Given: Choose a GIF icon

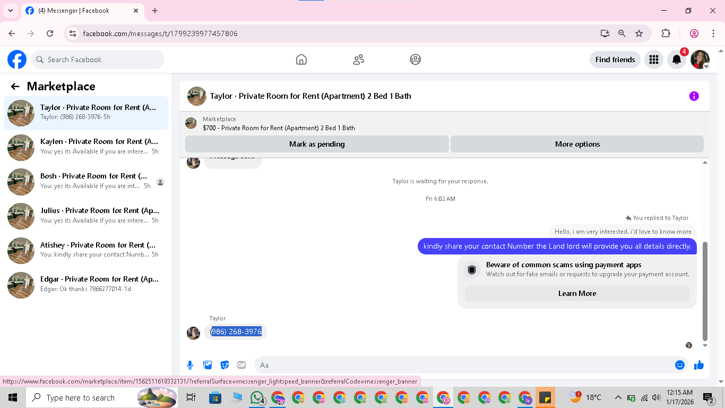Looking at the screenshot, I should pos(241,365).
